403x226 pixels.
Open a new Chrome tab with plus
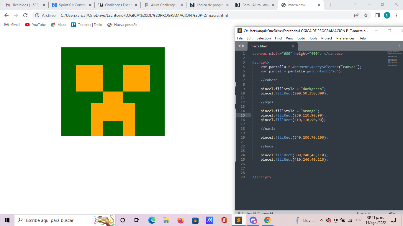(330, 5)
